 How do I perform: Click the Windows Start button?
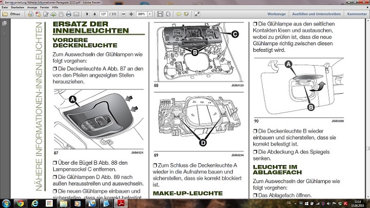(x=6, y=203)
